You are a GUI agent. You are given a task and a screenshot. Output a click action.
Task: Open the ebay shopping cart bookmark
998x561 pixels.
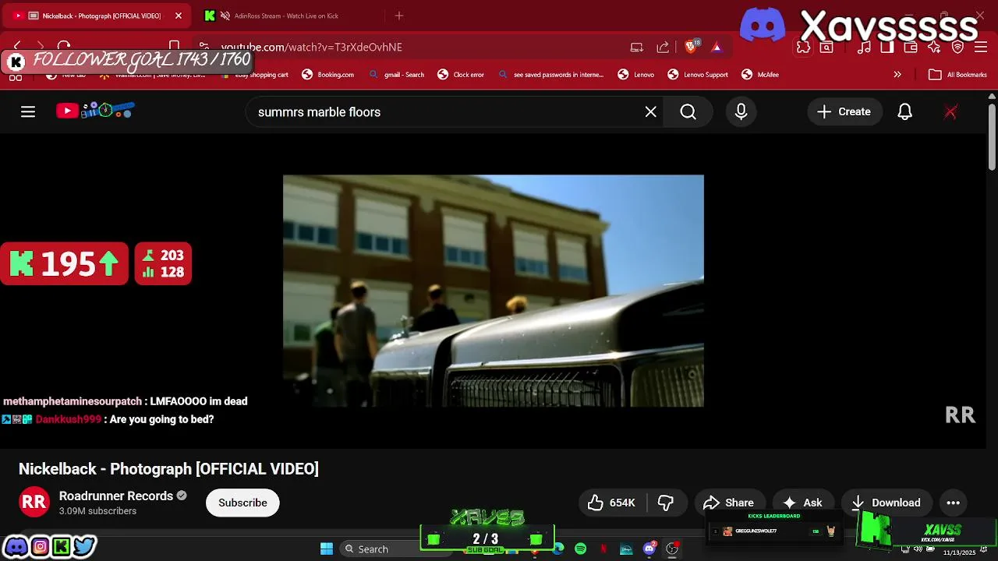(255, 75)
